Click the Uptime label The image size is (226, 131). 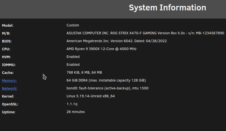(9, 112)
